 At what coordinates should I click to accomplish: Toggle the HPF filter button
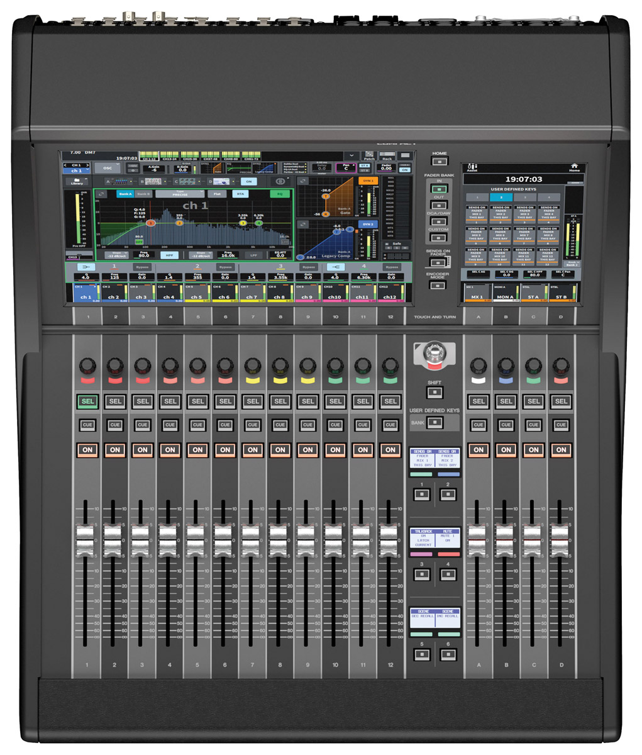[169, 255]
